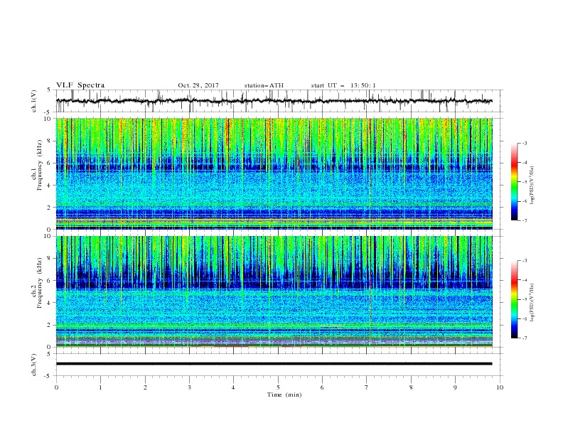563x435 pixels.
Task: Click the ch.1 spectrogram color scale bar
Action: [x=514, y=182]
